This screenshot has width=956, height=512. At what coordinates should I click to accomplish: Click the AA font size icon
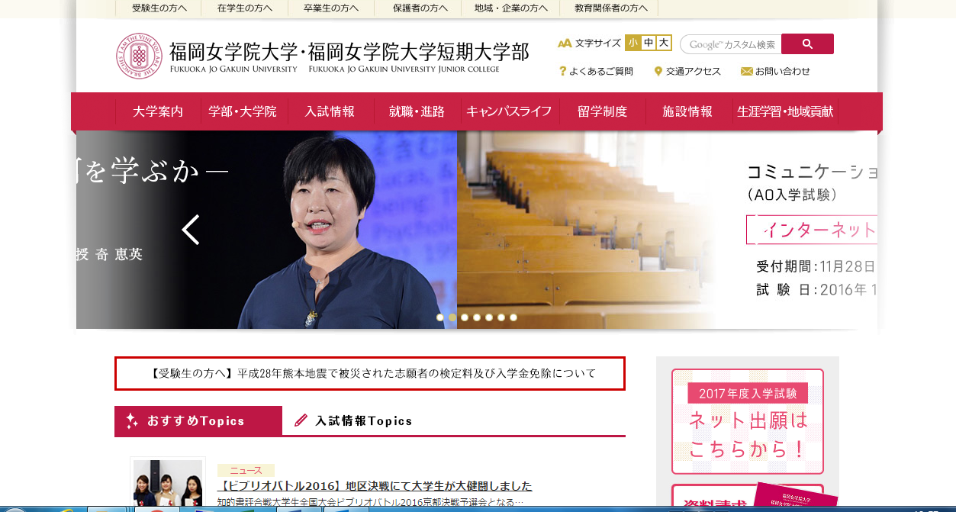coord(565,43)
